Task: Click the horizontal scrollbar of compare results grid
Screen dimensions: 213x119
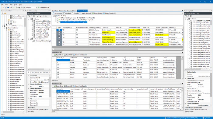Action: click(117, 49)
